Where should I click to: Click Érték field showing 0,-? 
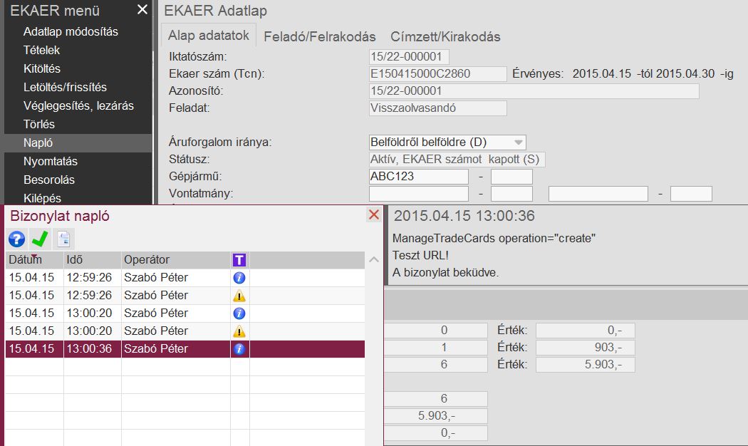click(x=586, y=330)
